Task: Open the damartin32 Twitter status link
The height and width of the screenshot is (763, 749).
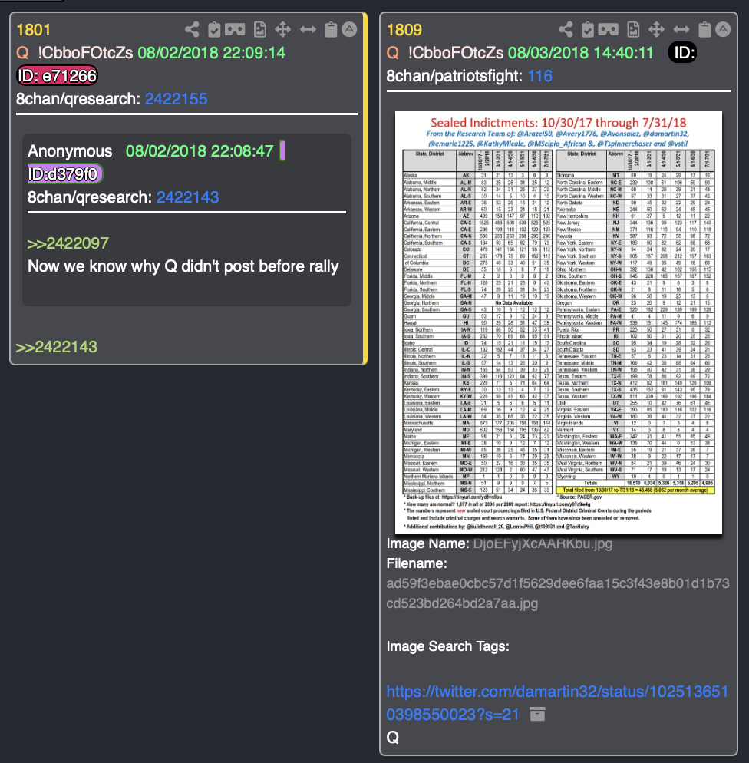Action: 557,702
